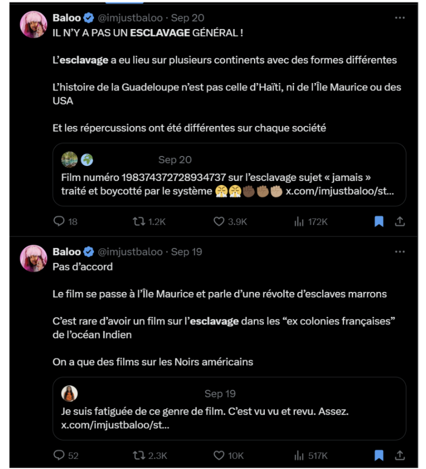Toggle bookmark on the Sep 20 tweet
Screen dimensions: 426x469
[379, 222]
